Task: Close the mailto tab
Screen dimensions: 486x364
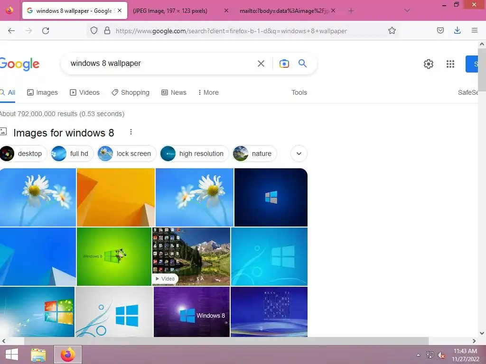Action: (333, 10)
